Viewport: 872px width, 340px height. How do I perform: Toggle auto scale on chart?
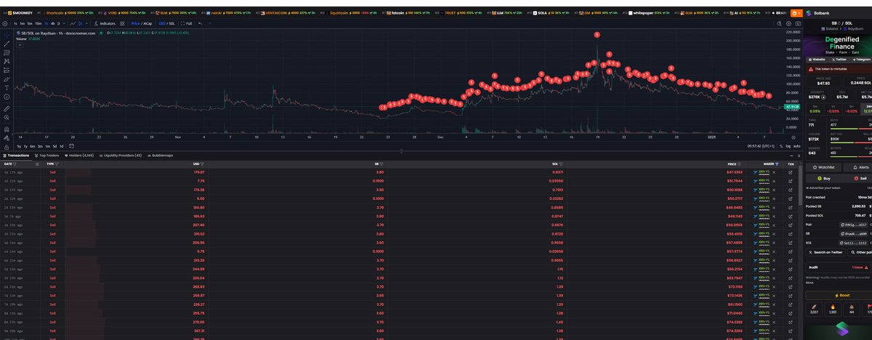tap(797, 147)
